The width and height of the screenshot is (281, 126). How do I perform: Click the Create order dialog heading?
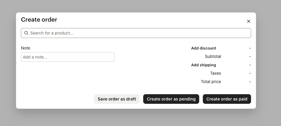[39, 19]
